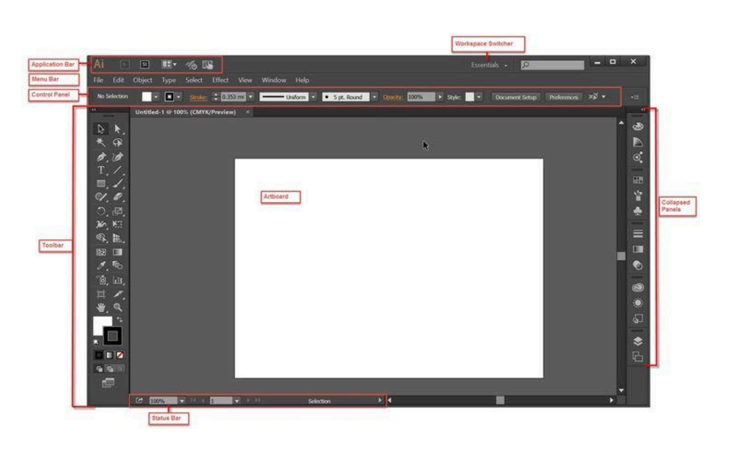This screenshot has height=454, width=734.
Task: Swap fill and stroke colors arrow
Action: (120, 320)
